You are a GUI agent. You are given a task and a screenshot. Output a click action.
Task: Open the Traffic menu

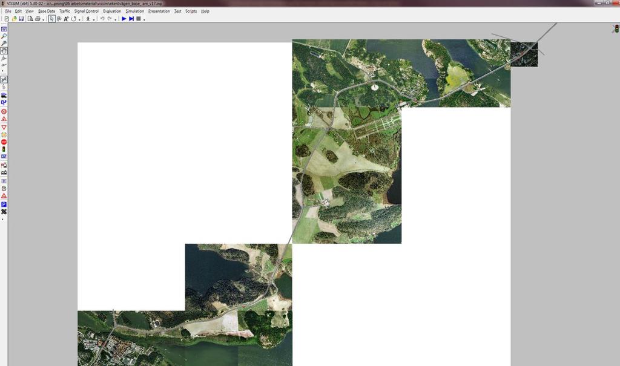click(x=64, y=11)
